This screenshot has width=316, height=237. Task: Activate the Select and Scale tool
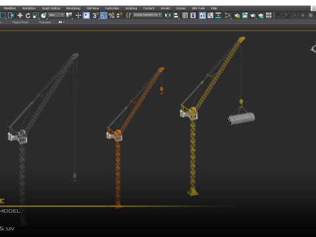pyautogui.click(x=36, y=15)
